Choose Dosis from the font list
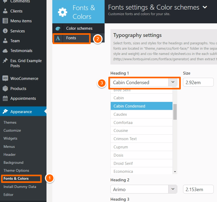The height and width of the screenshot is (202, 217). tap(141, 155)
